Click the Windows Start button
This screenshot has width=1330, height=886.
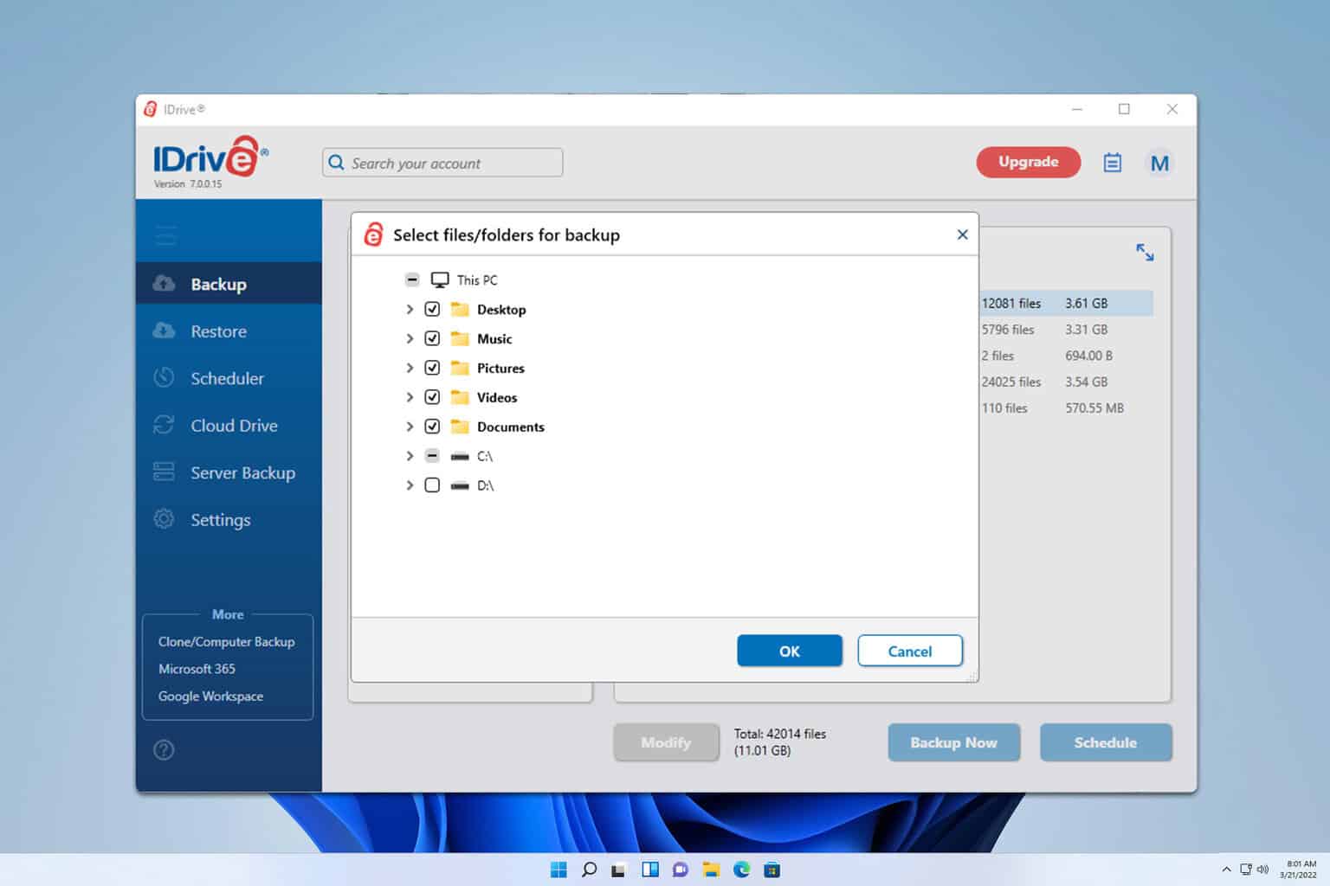(x=558, y=870)
